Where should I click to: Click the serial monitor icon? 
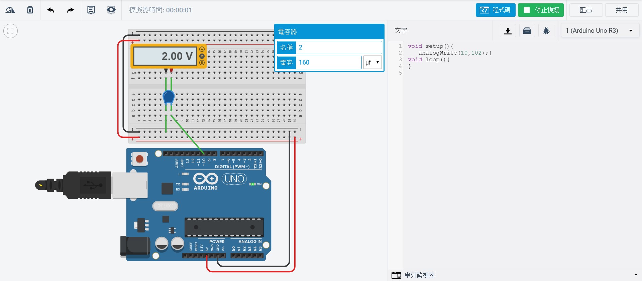coord(396,275)
